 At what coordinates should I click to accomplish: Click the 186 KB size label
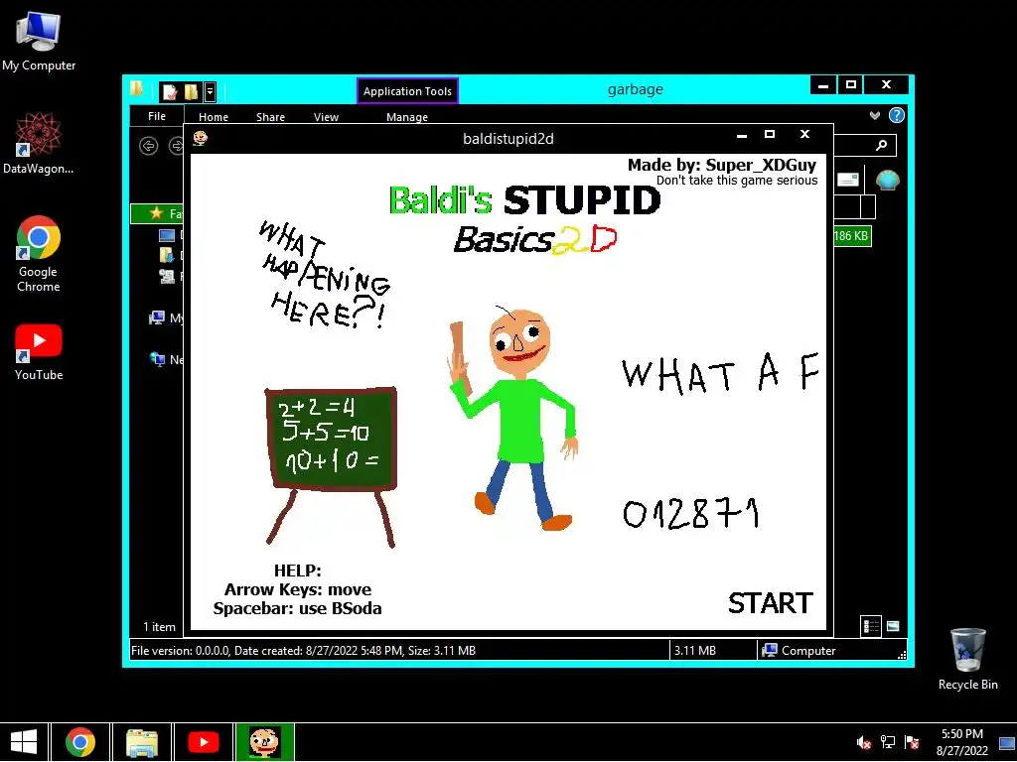pos(851,236)
